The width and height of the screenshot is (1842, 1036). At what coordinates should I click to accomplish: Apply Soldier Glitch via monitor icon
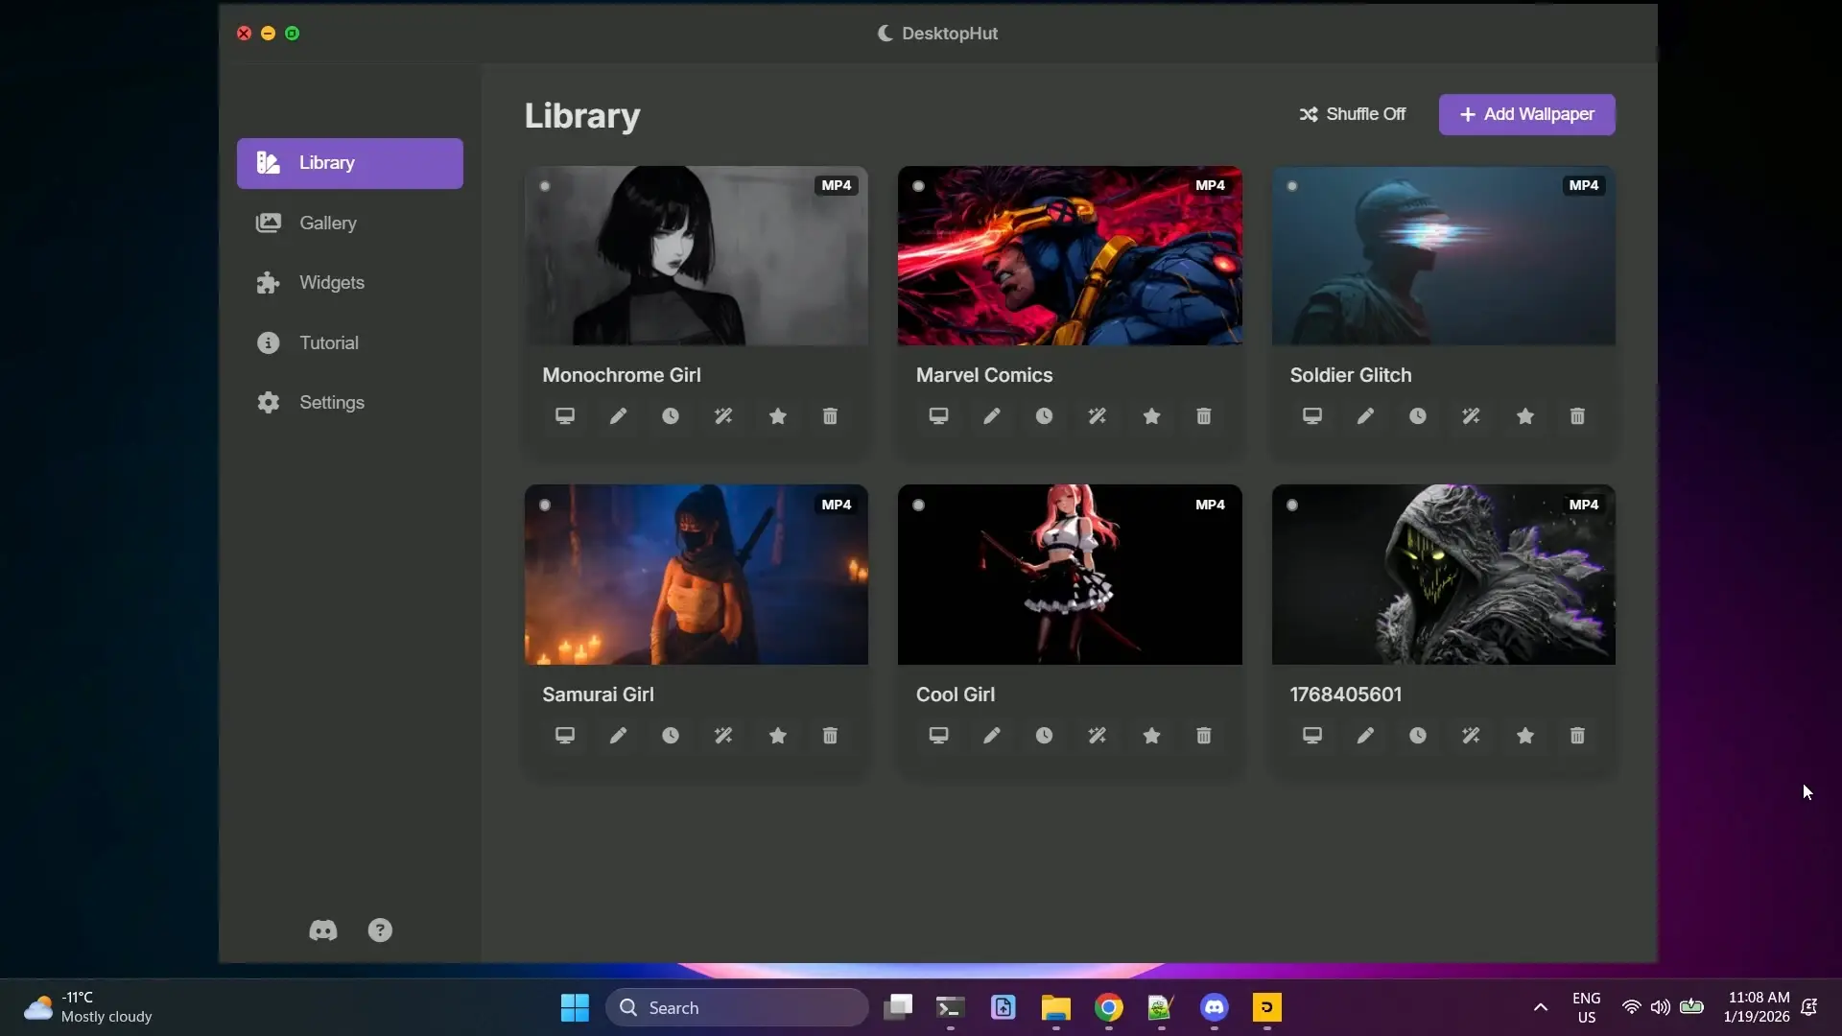pyautogui.click(x=1312, y=416)
